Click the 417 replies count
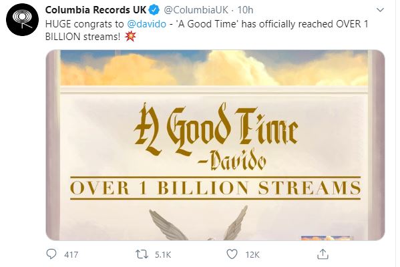 click(71, 254)
